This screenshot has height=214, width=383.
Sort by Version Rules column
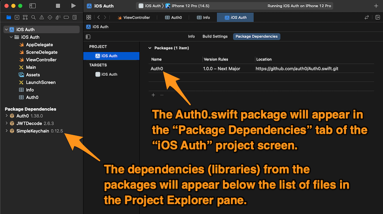tap(216, 59)
